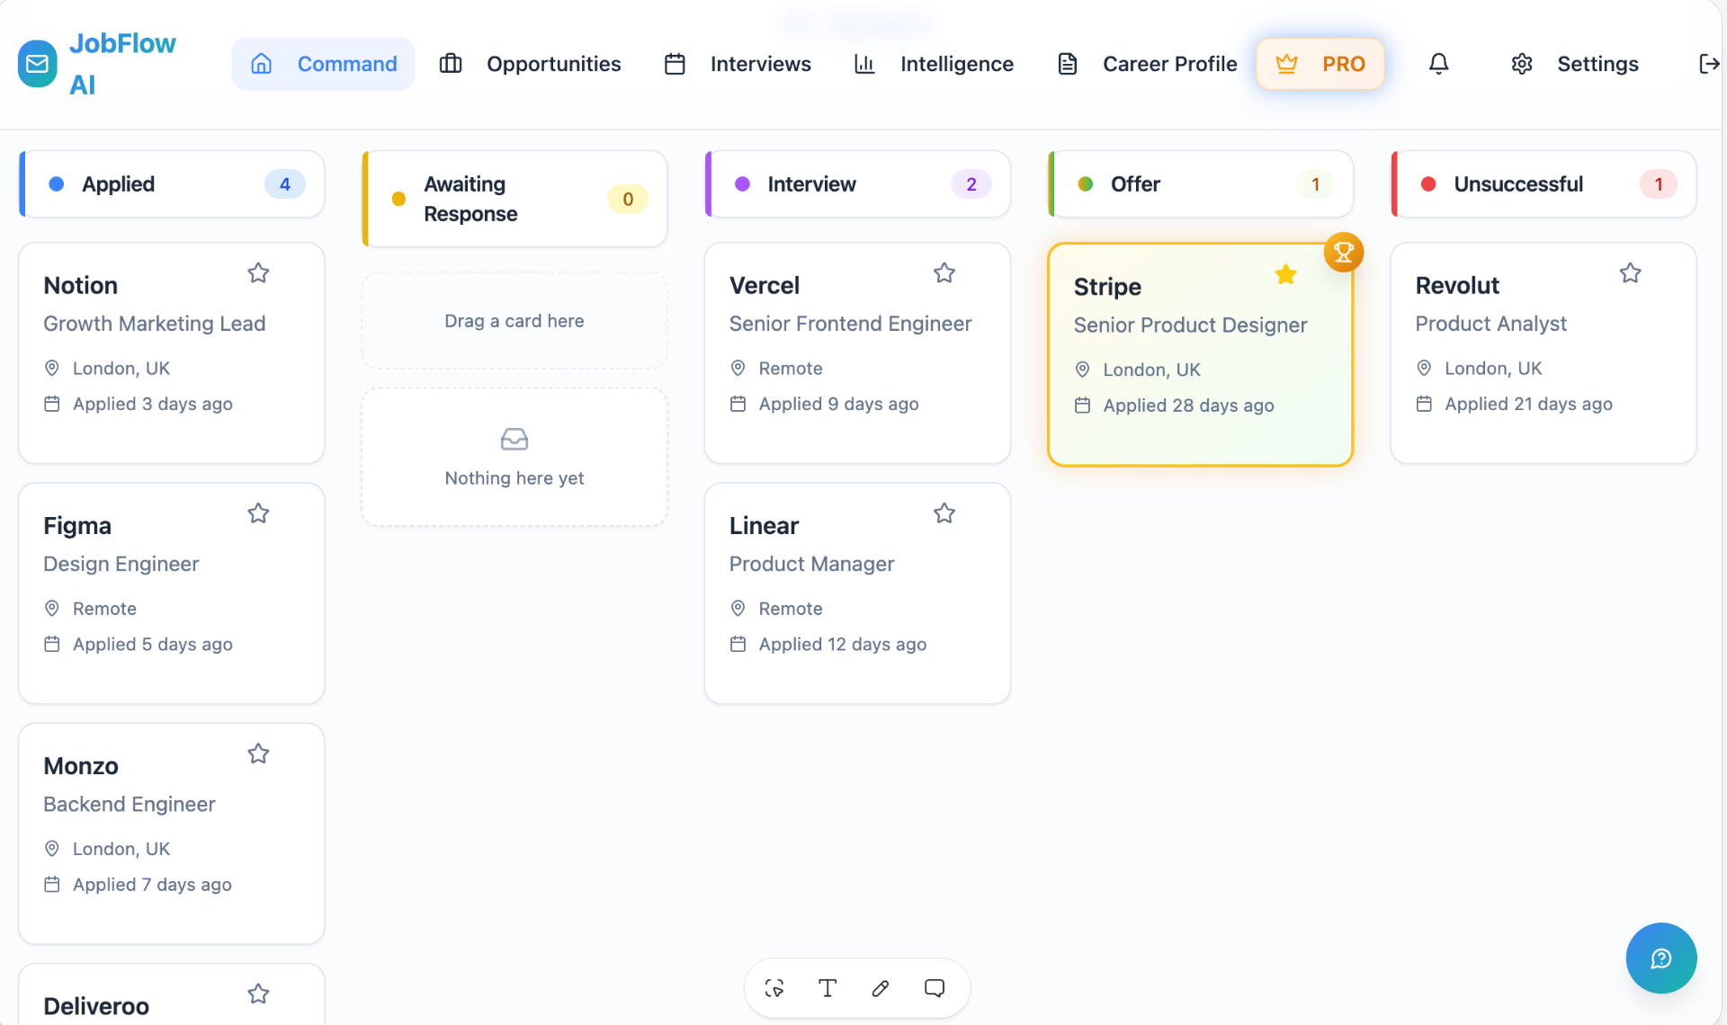The image size is (1727, 1025).
Task: Click Stripe's applied date calendar icon
Action: (1083, 406)
